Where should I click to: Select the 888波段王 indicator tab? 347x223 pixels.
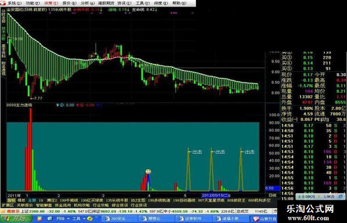(236, 200)
